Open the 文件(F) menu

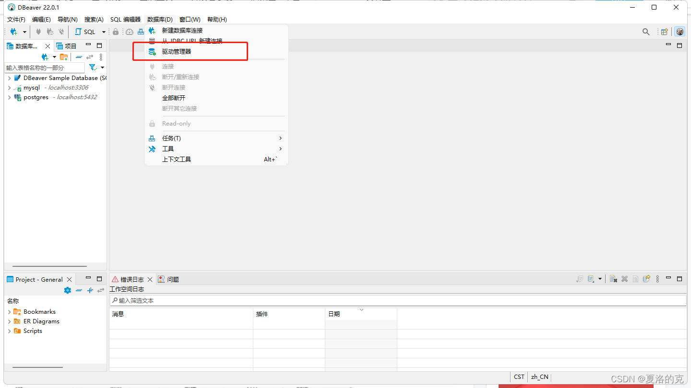click(x=16, y=20)
